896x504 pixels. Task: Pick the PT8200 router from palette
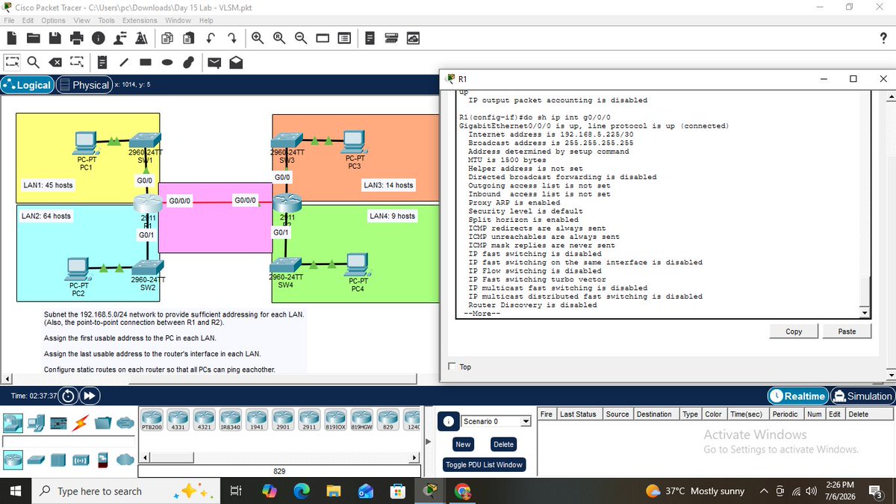click(x=152, y=420)
